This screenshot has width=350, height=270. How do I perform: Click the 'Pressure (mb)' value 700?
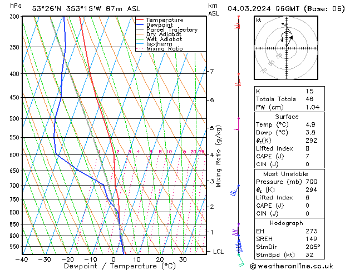[312, 182]
